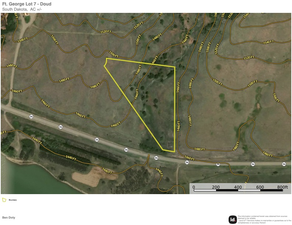This screenshot has height=225, width=292.
Task: Click the 400 mark on scale bar
Action: tap(238, 187)
